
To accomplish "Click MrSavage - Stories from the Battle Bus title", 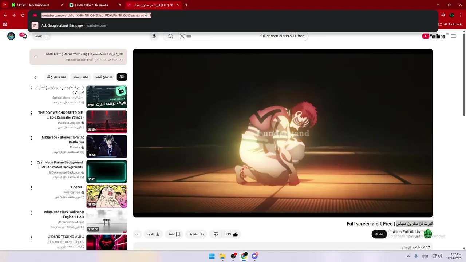I will click(x=63, y=140).
